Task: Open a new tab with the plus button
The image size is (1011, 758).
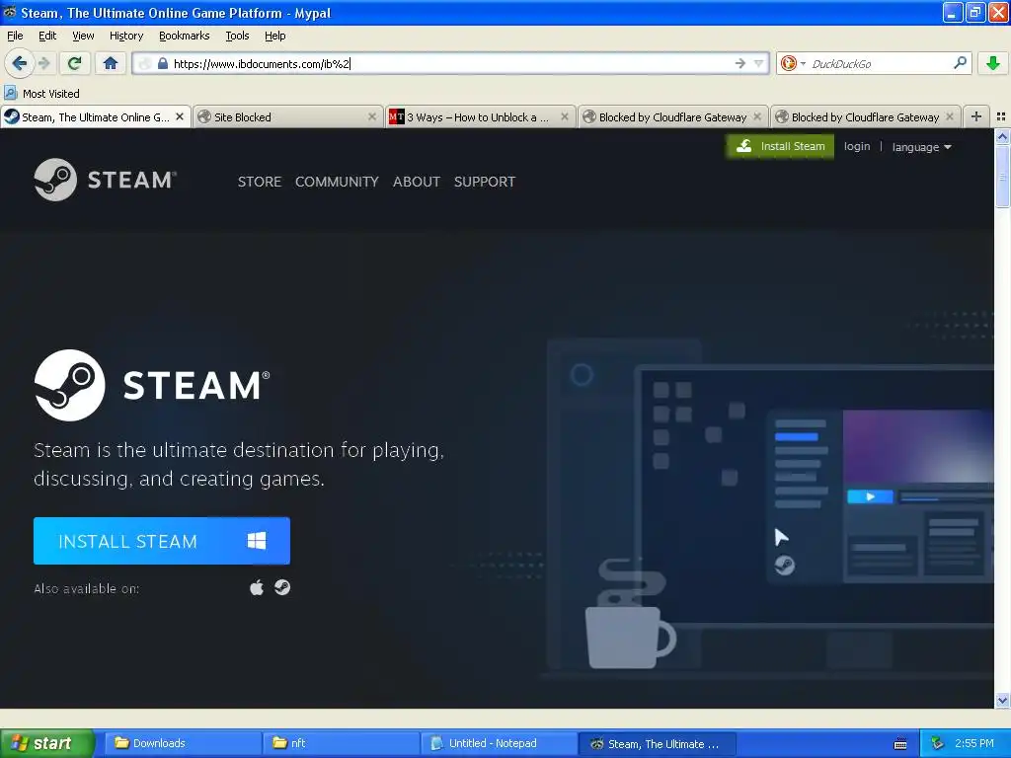Action: [976, 116]
